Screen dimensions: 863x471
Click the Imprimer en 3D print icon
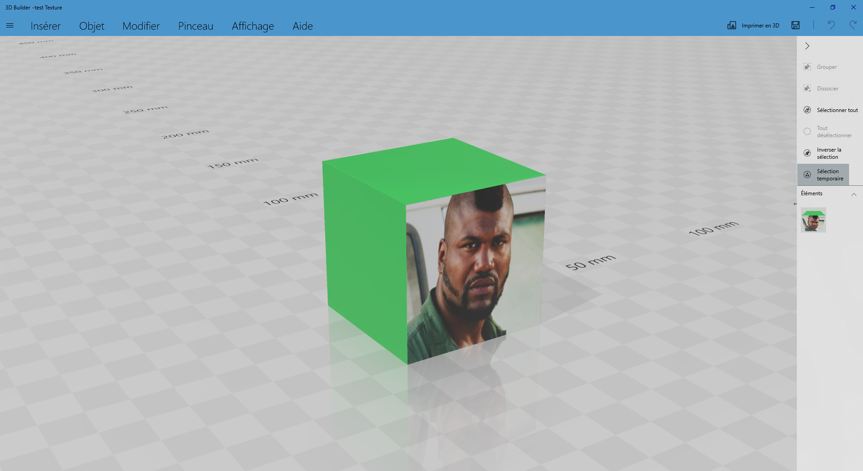pos(732,26)
